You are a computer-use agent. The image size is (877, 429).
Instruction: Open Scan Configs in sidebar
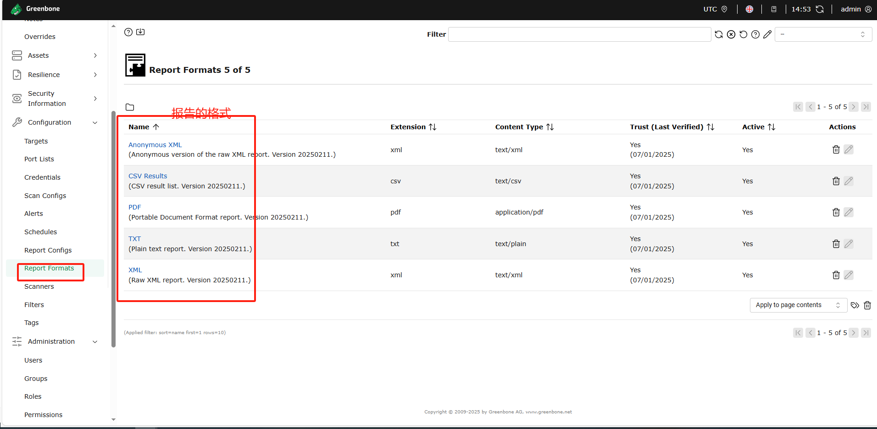point(45,196)
